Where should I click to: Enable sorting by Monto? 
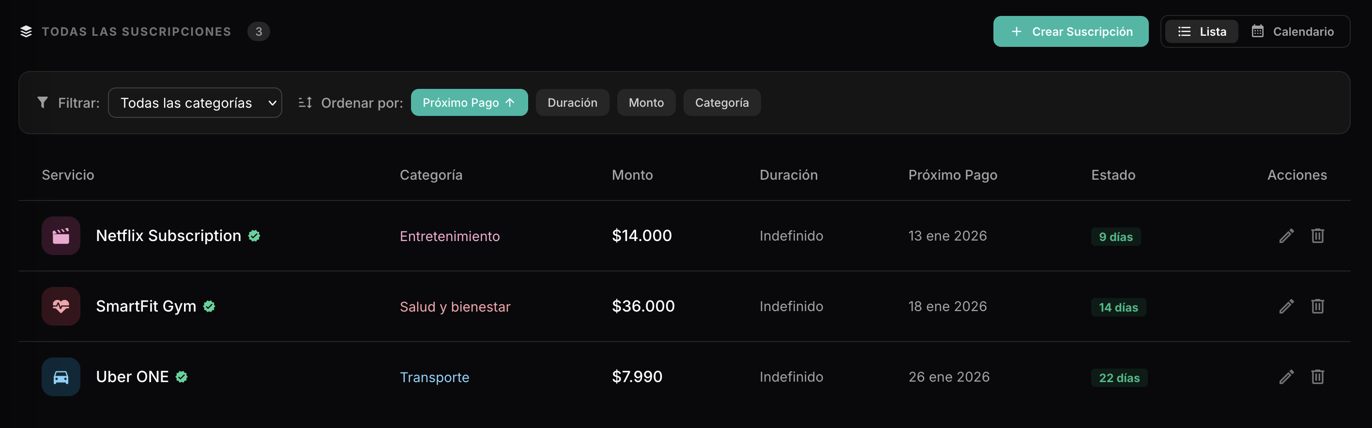pos(646,102)
